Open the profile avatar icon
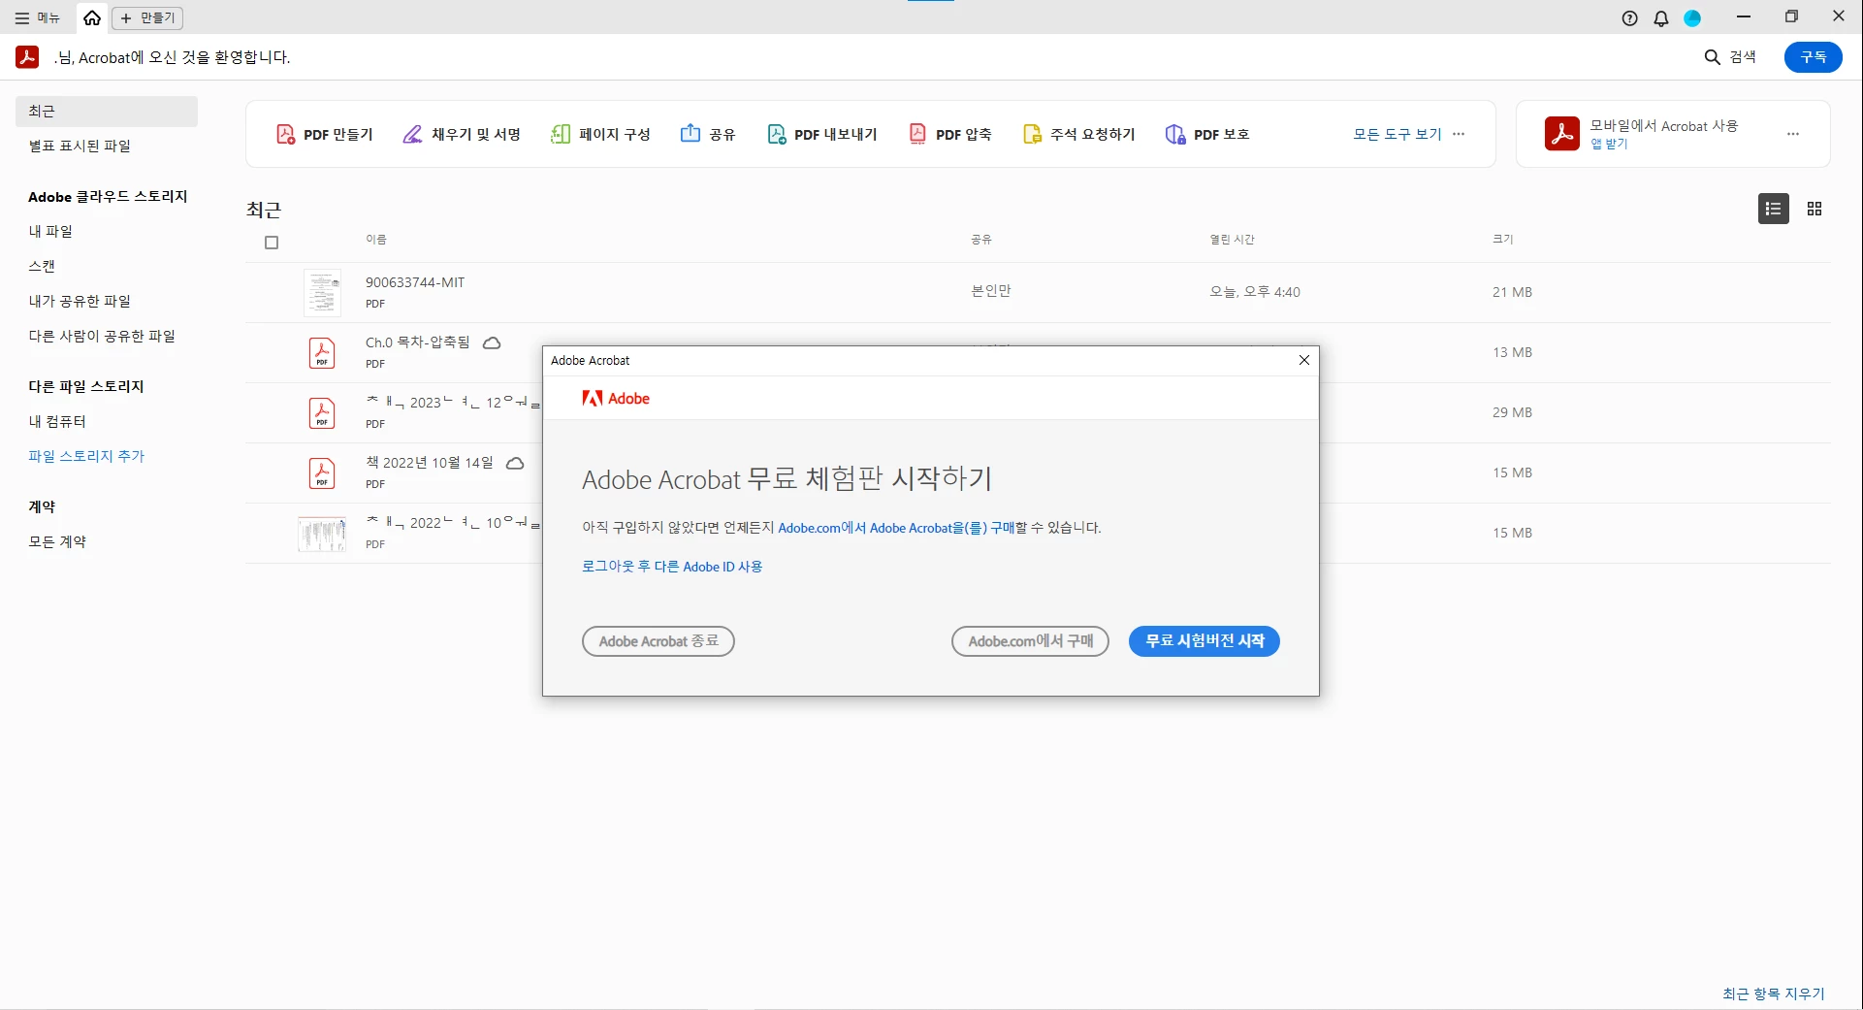 click(x=1692, y=17)
